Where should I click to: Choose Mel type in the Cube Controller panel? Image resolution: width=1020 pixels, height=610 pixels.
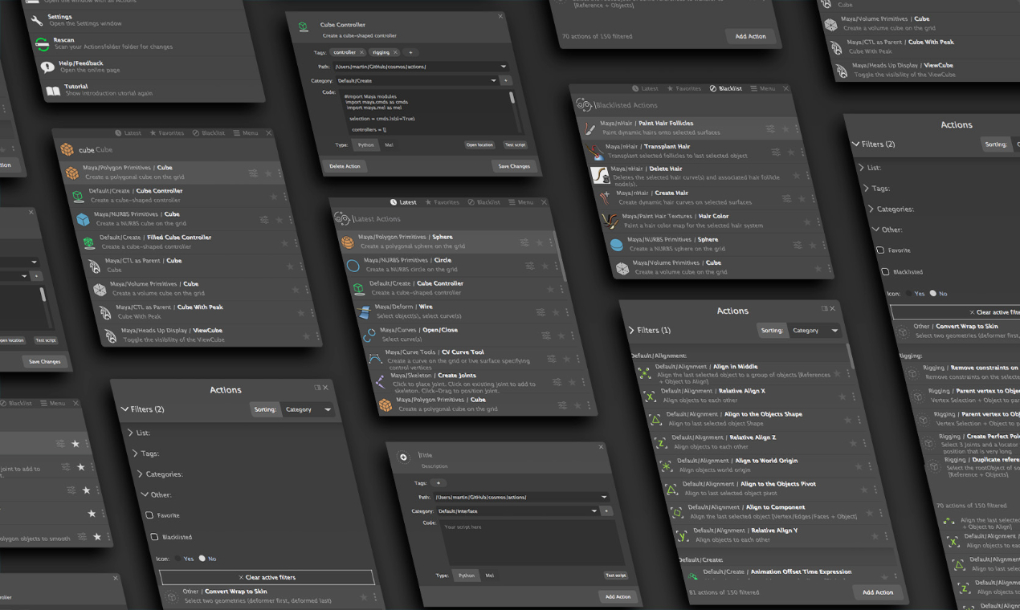click(389, 144)
